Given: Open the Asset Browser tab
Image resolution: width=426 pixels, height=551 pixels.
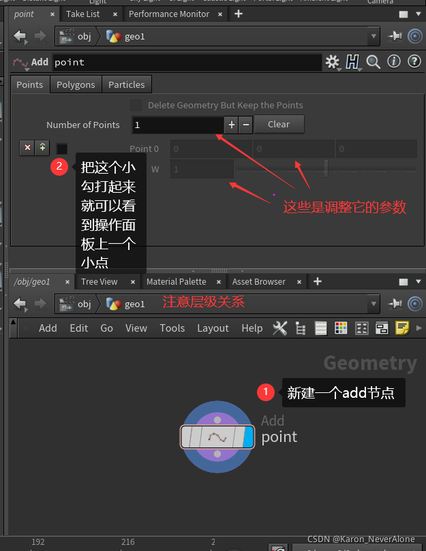Looking at the screenshot, I should (259, 282).
